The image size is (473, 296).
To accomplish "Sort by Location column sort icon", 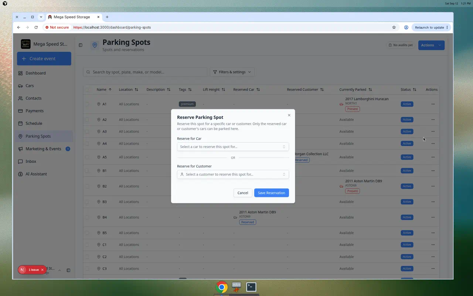I will [x=136, y=90].
